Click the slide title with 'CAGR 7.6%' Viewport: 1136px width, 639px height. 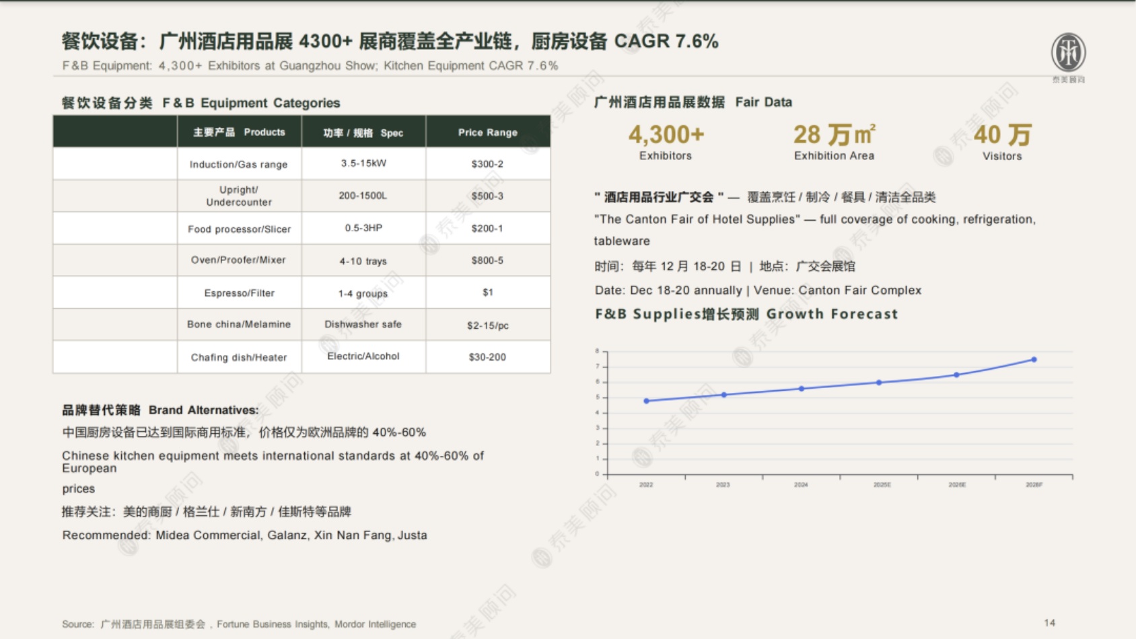390,41
